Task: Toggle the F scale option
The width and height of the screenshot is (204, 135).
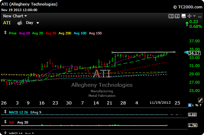Action: pyautogui.click(x=201, y=105)
